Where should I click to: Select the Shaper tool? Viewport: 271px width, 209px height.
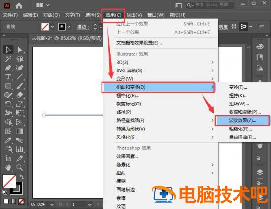point(8,95)
